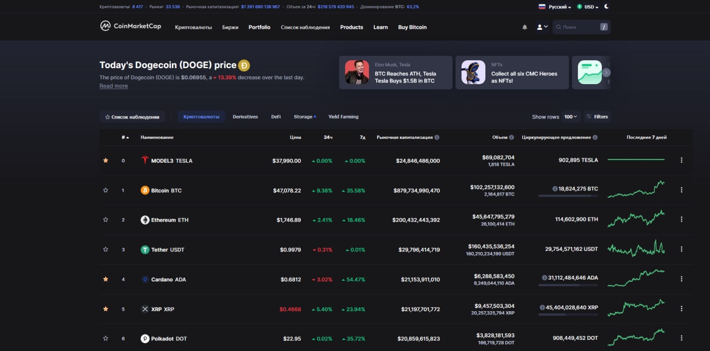Click the Cardano logo icon
The image size is (710, 351).
tap(145, 280)
